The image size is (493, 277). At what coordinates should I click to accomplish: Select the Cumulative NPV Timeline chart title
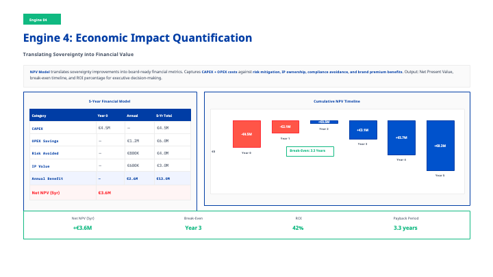pos(336,101)
